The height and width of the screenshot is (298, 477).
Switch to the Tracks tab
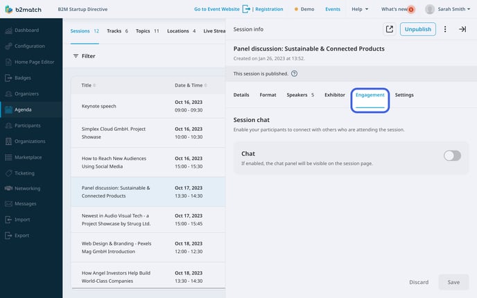tap(117, 31)
